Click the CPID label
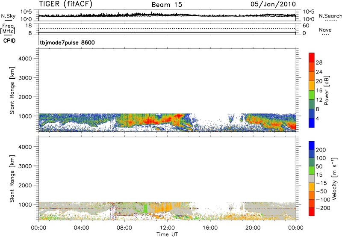Screen dimensions: 342x237 [x=9, y=41]
